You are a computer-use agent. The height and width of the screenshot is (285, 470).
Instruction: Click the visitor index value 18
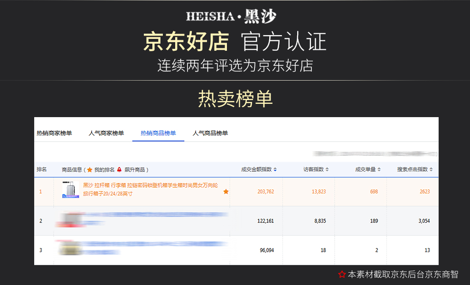pyautogui.click(x=323, y=250)
